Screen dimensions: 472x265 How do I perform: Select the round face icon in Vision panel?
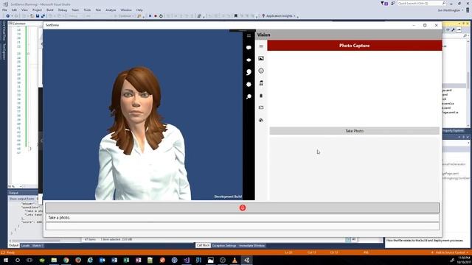261,71
